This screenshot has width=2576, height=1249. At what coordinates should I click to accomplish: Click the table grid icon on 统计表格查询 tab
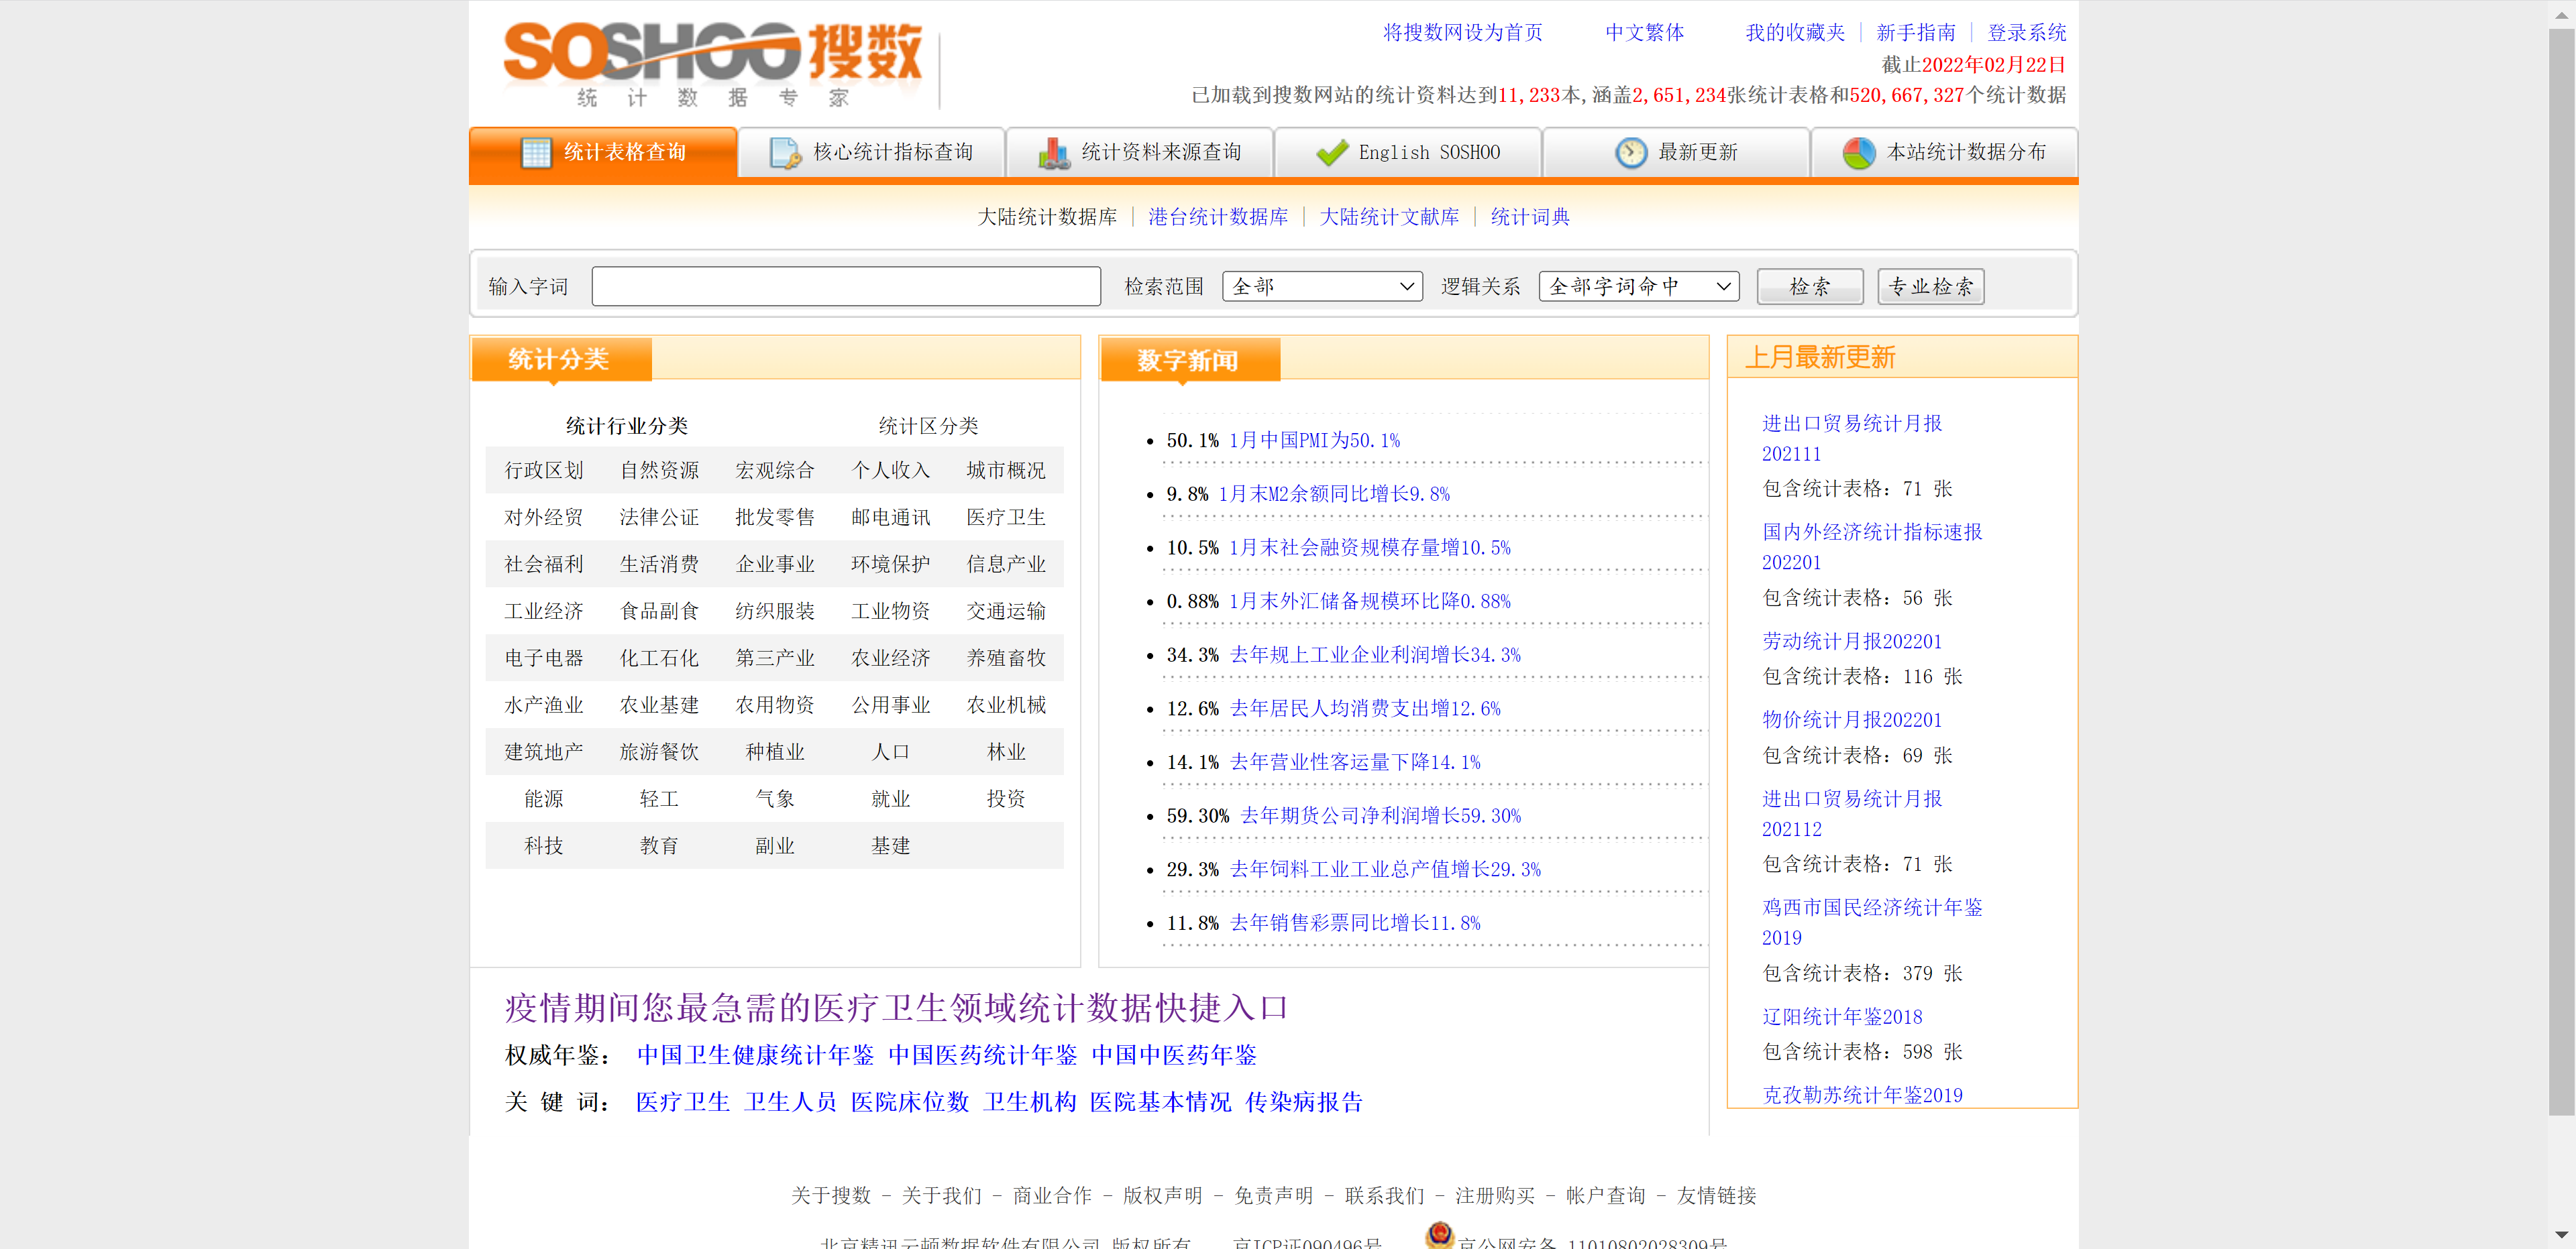[x=536, y=152]
